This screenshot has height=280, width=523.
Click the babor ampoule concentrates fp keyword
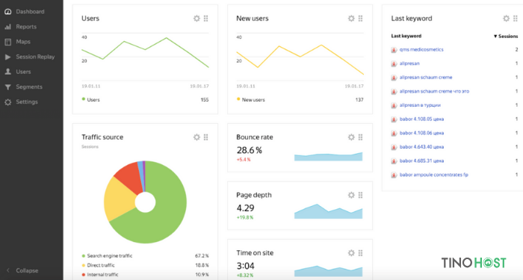(433, 175)
